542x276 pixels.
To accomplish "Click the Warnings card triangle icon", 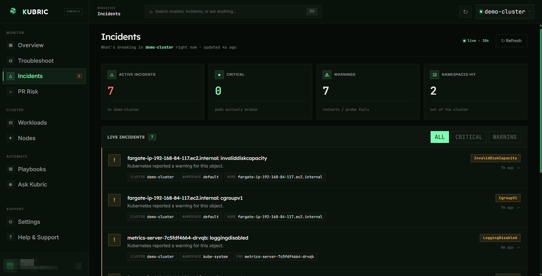I will pos(327,75).
